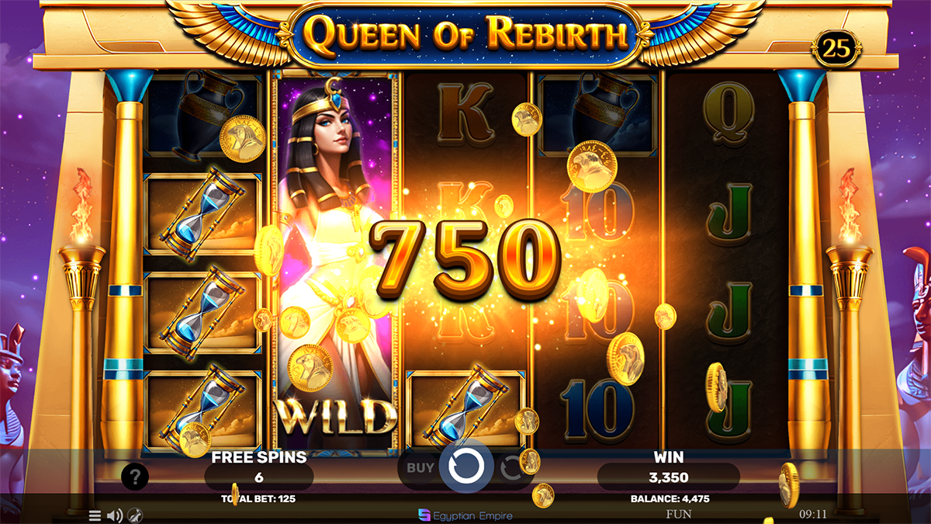
Task: Click the Total Bet 125 label
Action: click(259, 498)
